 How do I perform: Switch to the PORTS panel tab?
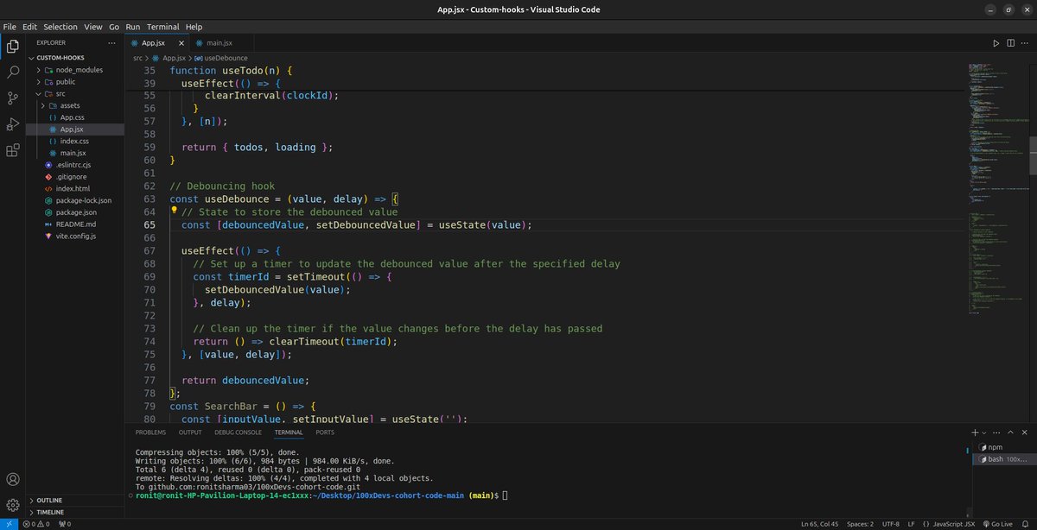point(325,432)
